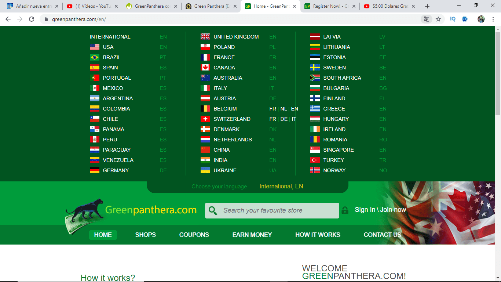Click the Brazil flag icon
Image resolution: width=501 pixels, height=282 pixels.
click(95, 57)
